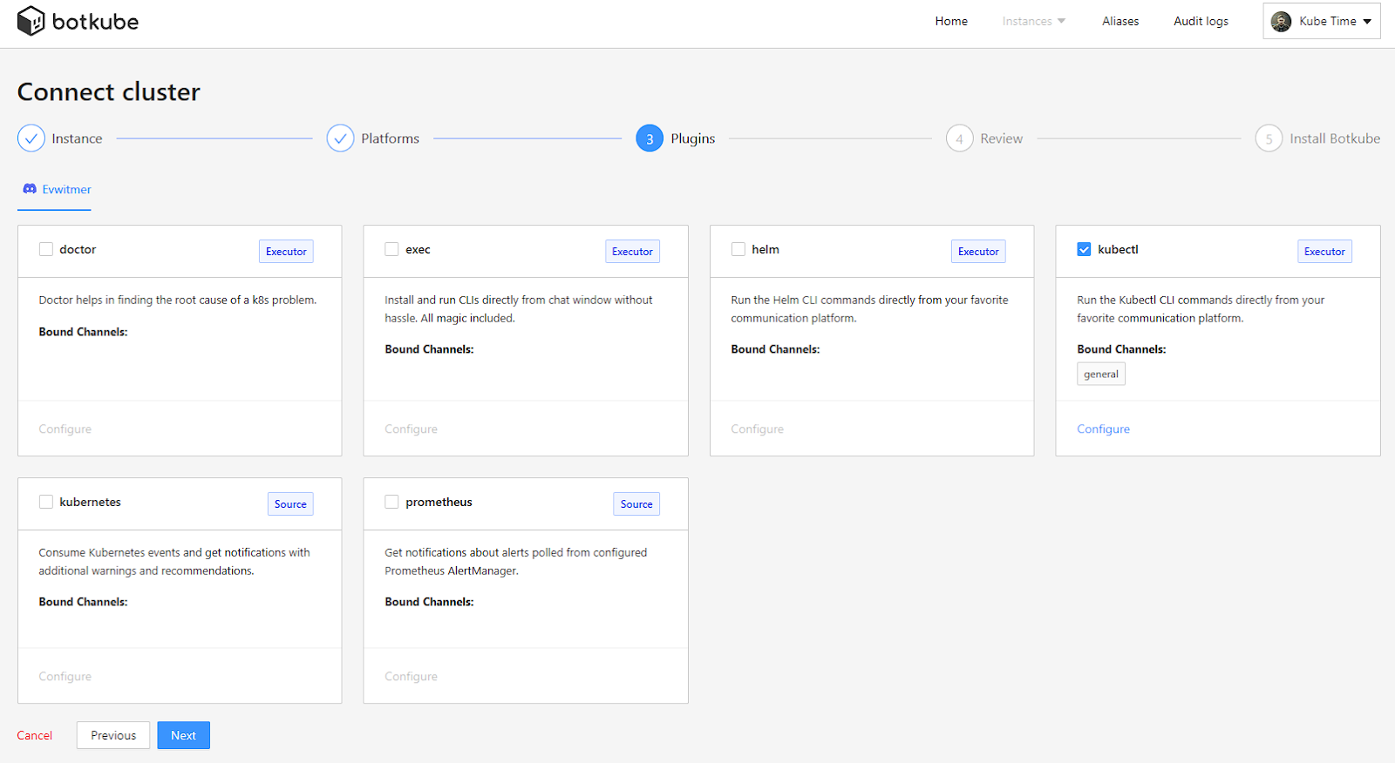
Task: Click the step 3 Plugins circle
Action: tap(650, 138)
